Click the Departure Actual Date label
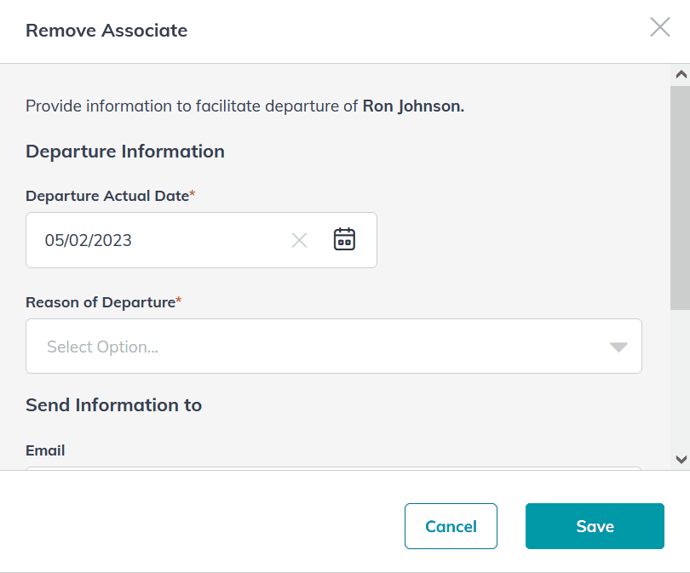 tap(111, 196)
